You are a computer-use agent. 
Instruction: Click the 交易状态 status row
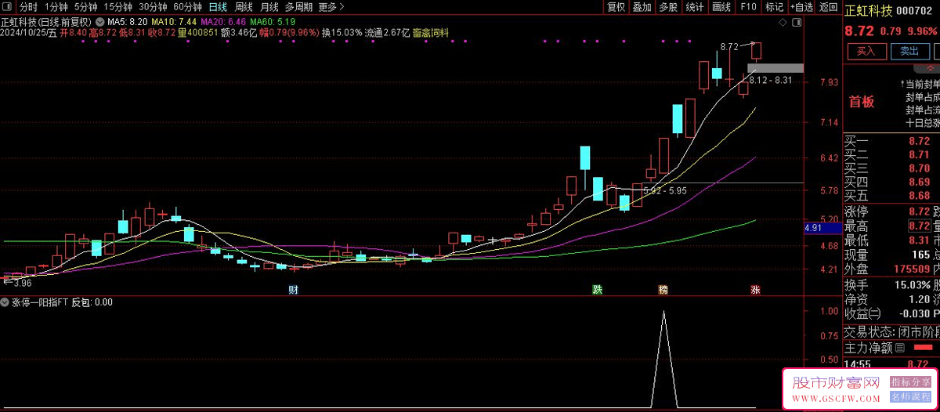891,333
